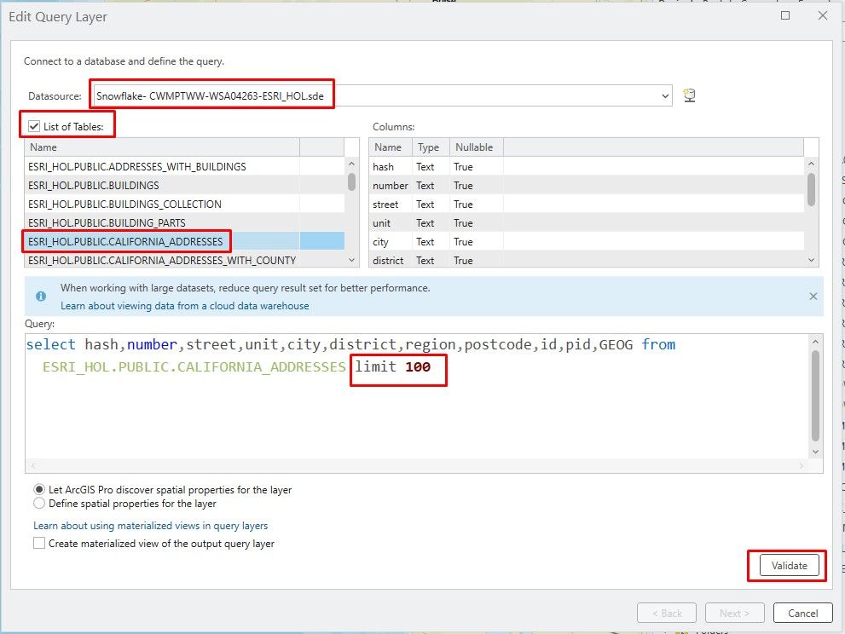Click the query horizontal scrollbar track
Screen dimensions: 845x634
[417, 465]
